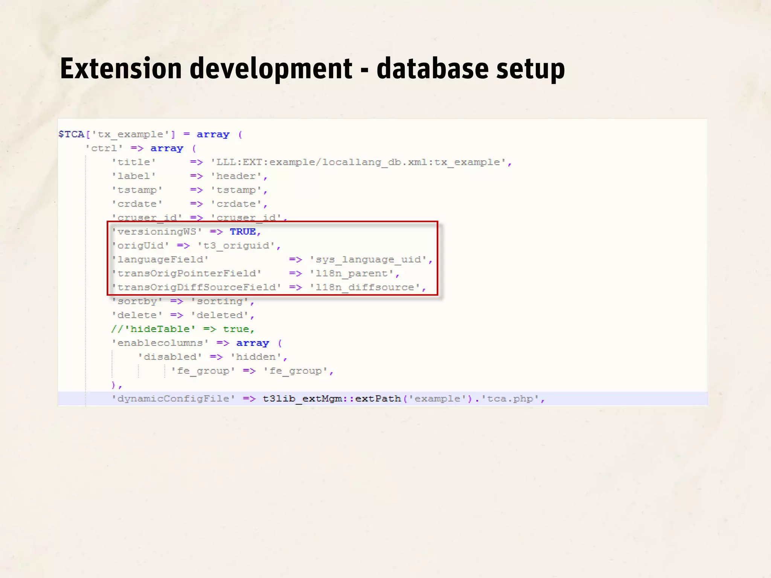Click the commented //'hideTable' => true line
The image size is (771, 578).
[183, 329]
